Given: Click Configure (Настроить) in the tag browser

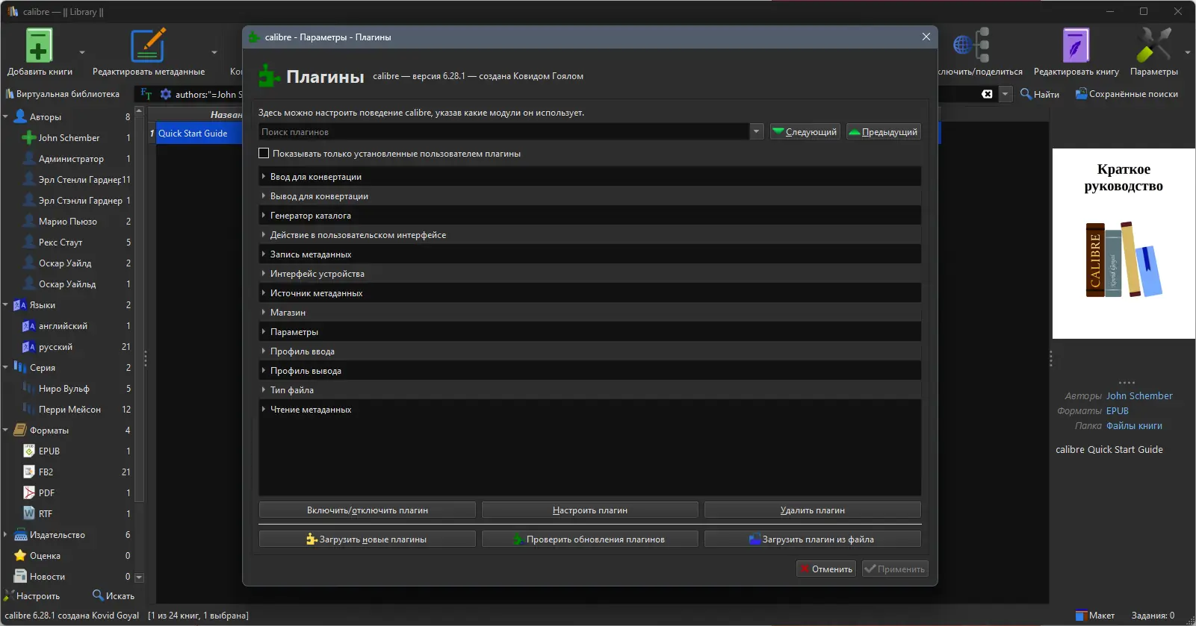Looking at the screenshot, I should point(32,595).
